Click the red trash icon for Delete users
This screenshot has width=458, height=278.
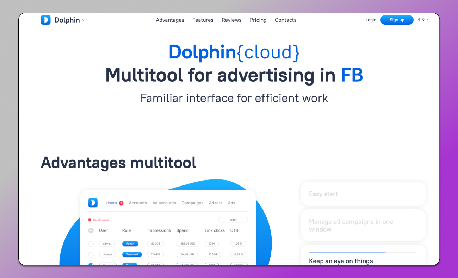(89, 220)
